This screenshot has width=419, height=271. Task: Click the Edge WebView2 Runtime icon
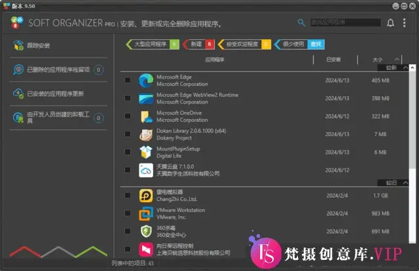[x=146, y=98]
